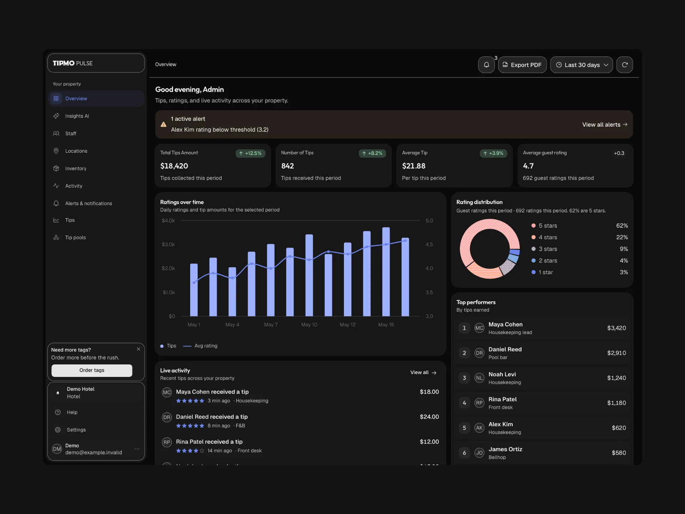Open Alex Kim performer row
The width and height of the screenshot is (685, 514).
pos(542,428)
